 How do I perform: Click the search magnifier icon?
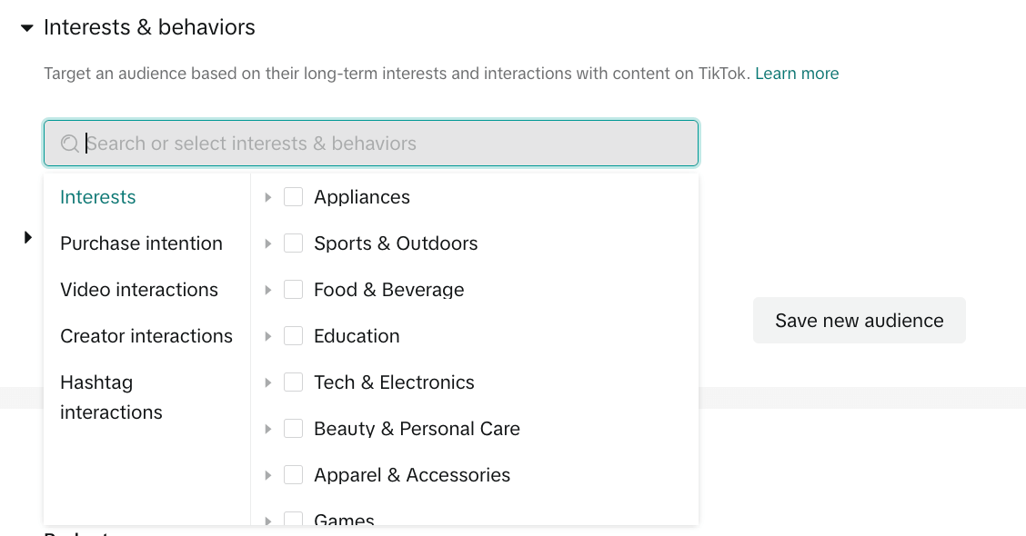[70, 144]
